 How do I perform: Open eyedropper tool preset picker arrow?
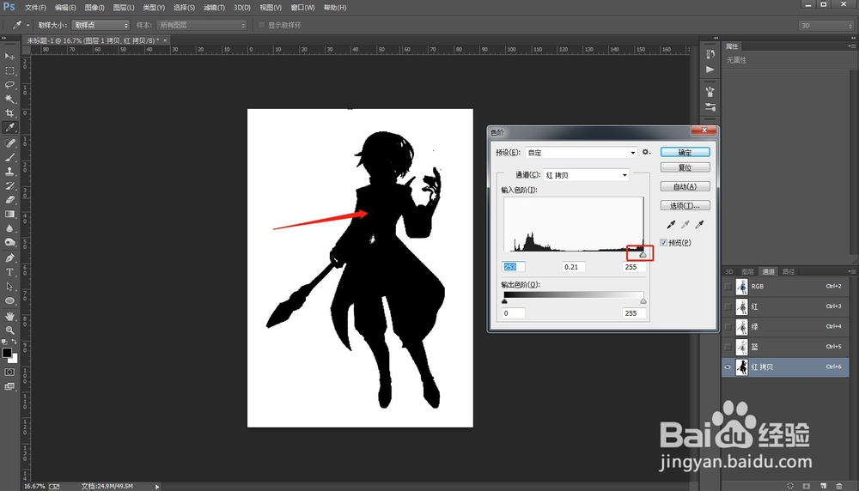[27, 25]
